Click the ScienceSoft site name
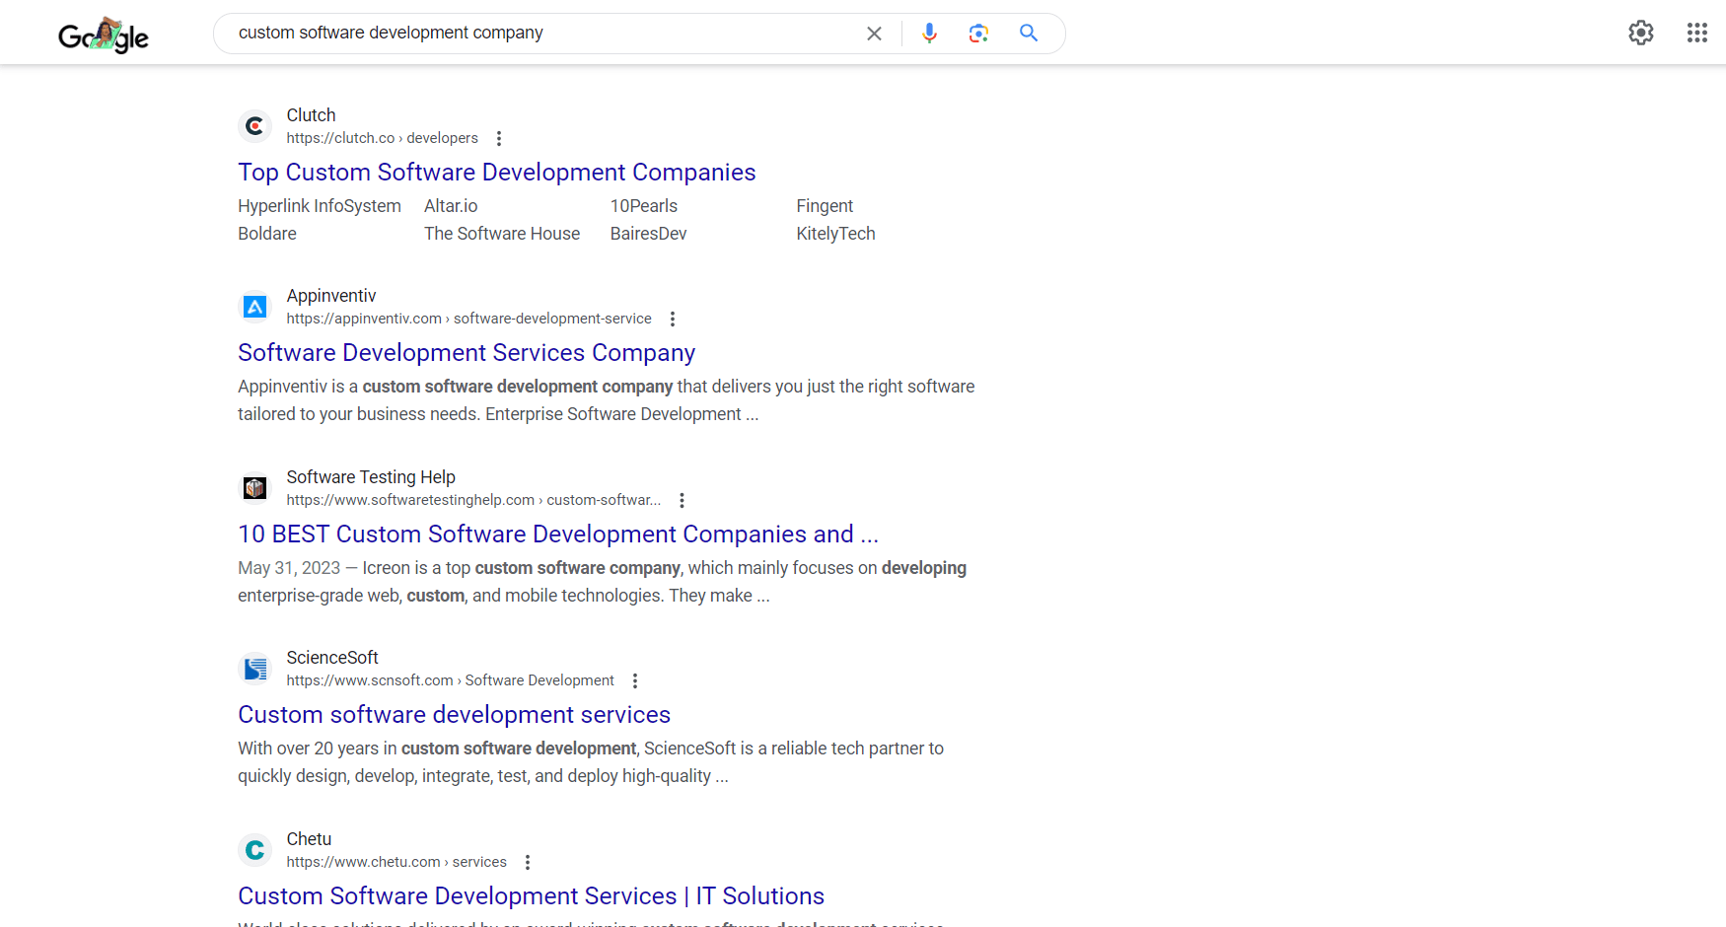The height and width of the screenshot is (927, 1726). (x=332, y=658)
